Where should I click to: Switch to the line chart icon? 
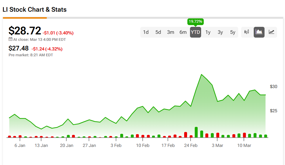(x=272, y=32)
